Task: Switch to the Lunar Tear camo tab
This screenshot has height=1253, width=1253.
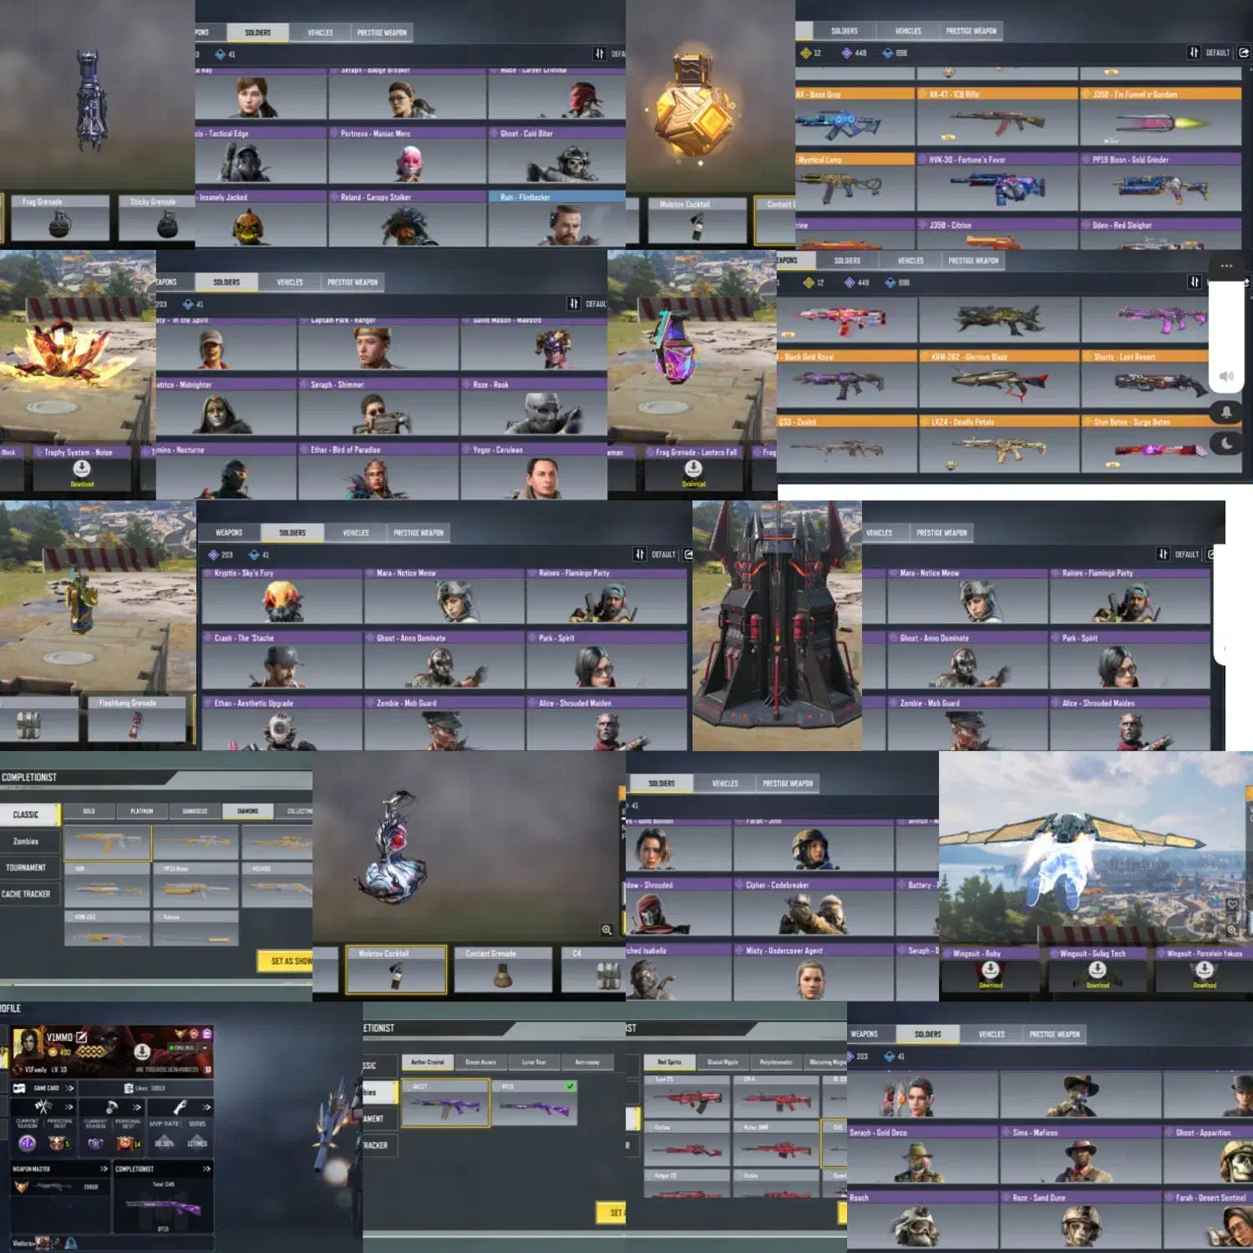Action: click(x=534, y=1062)
